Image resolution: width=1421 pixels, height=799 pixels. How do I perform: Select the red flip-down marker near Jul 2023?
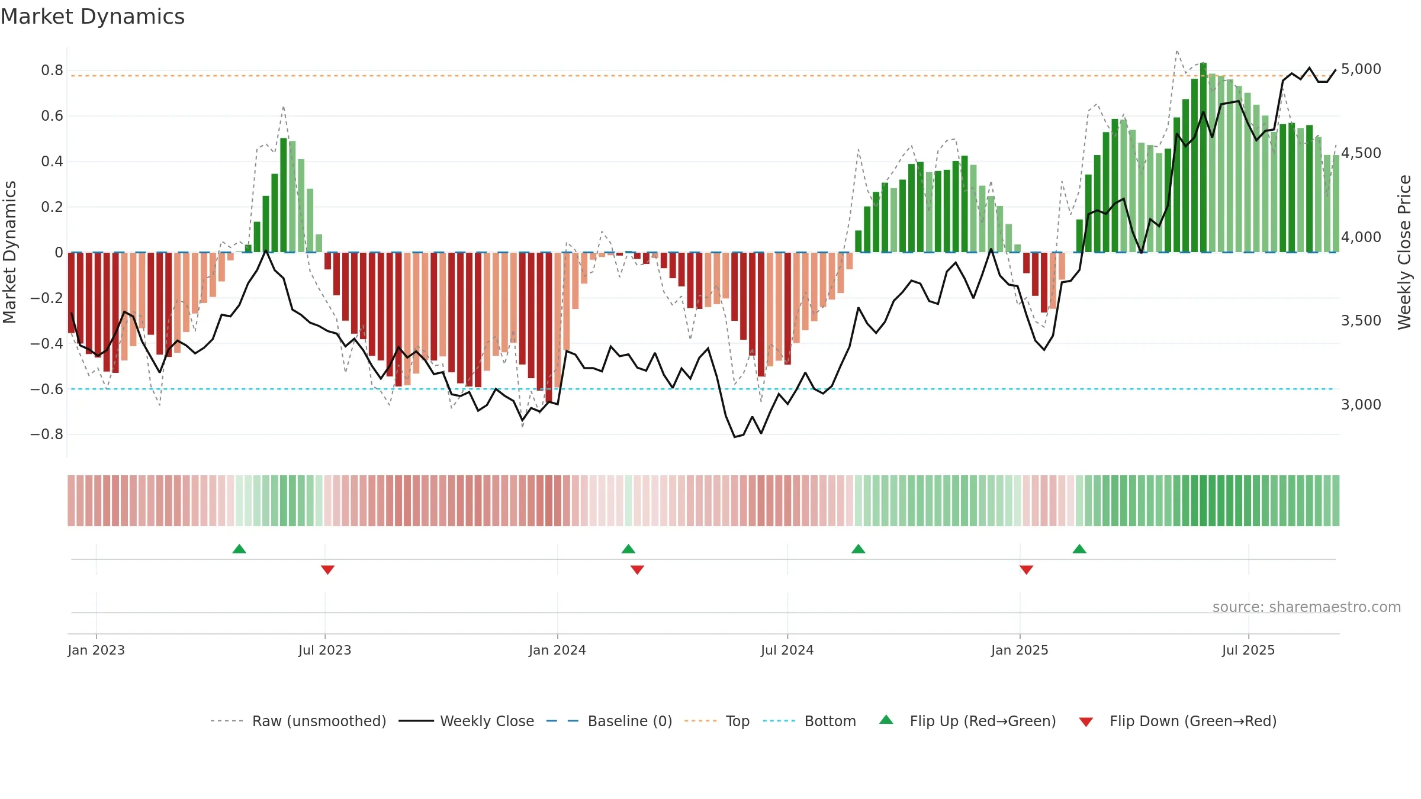click(x=327, y=569)
